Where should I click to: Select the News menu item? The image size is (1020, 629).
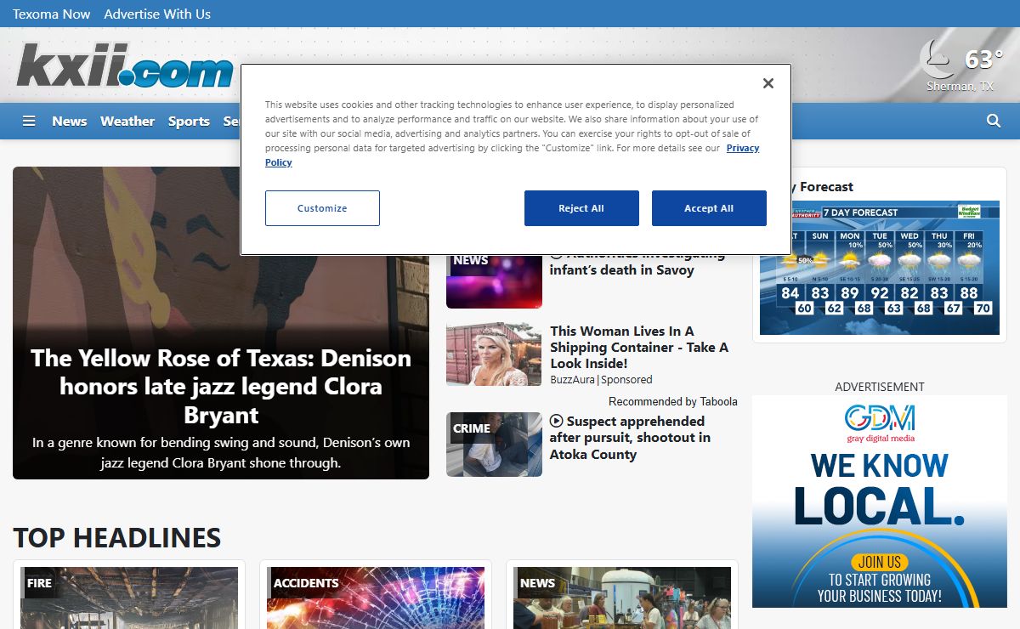[69, 121]
